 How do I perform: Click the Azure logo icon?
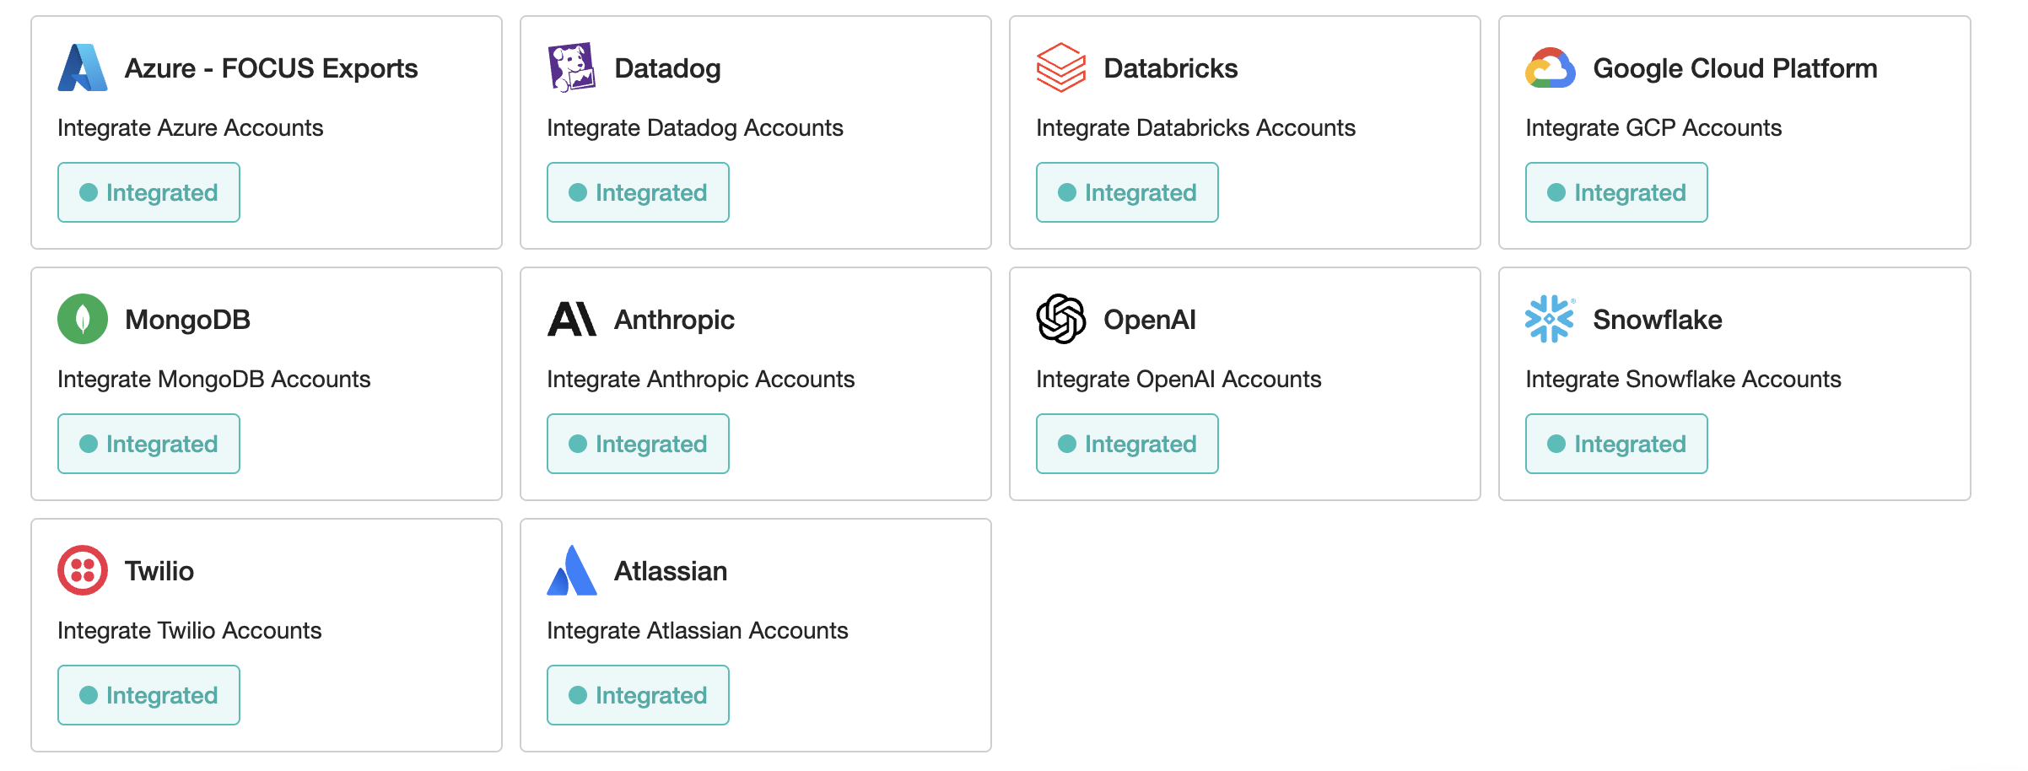pyautogui.click(x=83, y=67)
